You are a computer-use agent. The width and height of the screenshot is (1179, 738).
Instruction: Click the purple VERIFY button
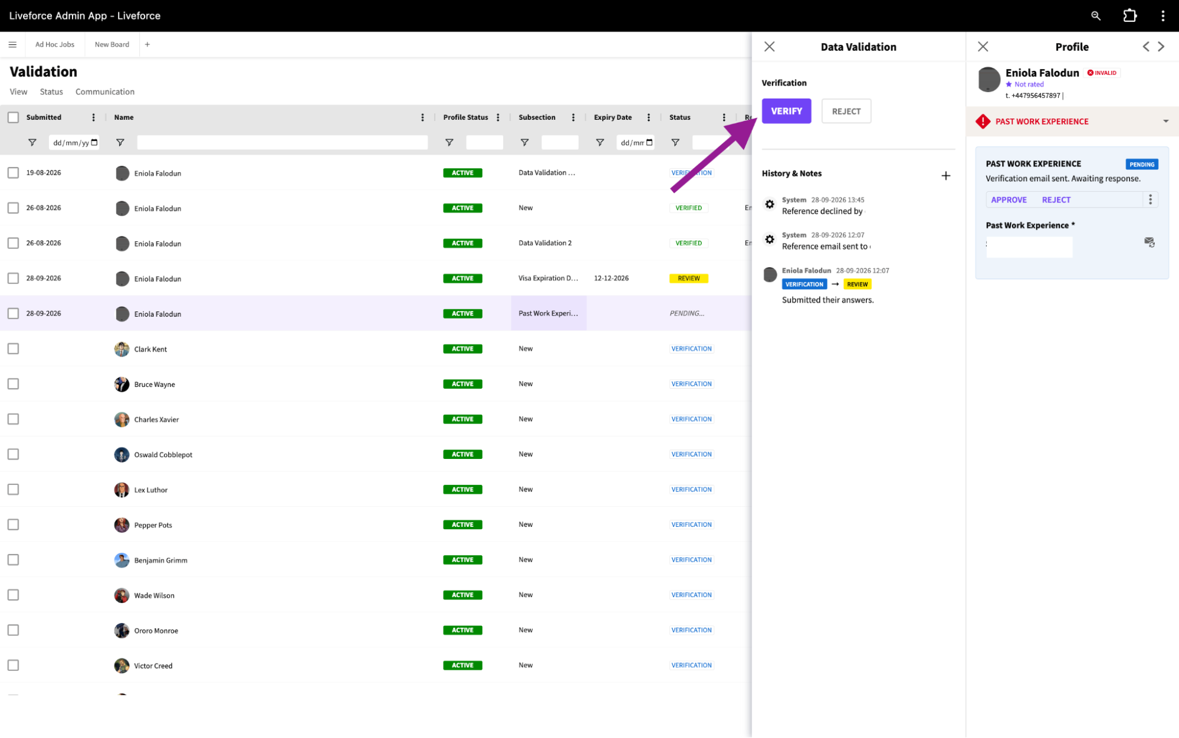[x=786, y=111]
